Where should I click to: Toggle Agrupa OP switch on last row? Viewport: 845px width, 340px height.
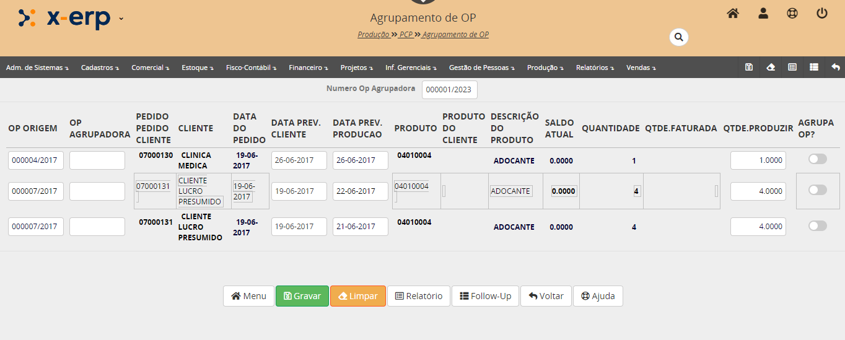(817, 226)
